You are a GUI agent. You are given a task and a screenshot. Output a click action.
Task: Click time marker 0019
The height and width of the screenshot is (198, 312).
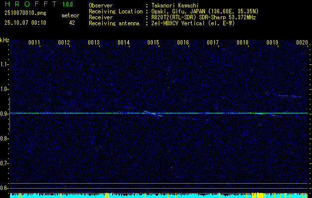pos(272,43)
